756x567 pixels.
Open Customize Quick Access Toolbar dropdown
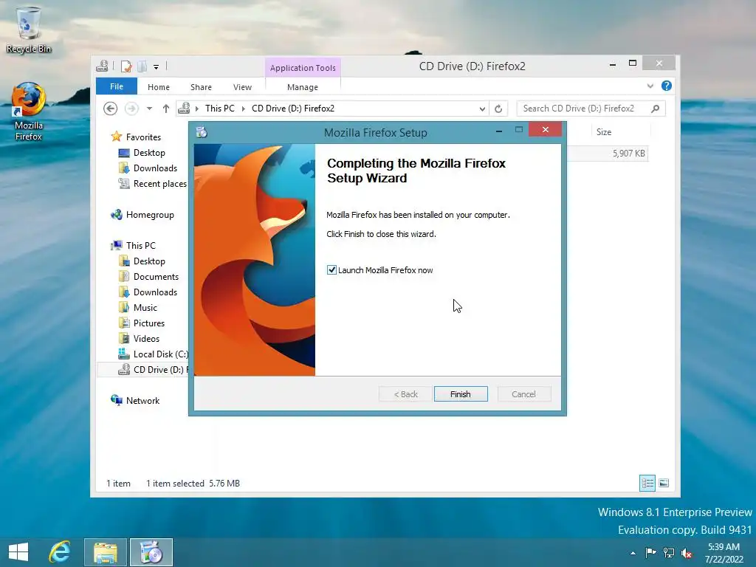coord(157,67)
